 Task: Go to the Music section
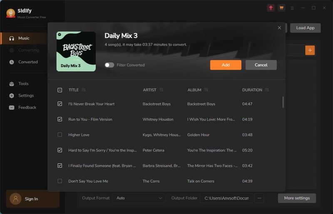click(x=24, y=38)
